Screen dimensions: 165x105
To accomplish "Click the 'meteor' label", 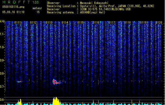I will (x=37, y=8).
